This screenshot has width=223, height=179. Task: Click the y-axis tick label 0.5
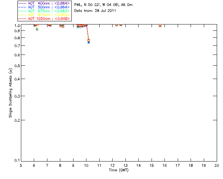(17, 66)
